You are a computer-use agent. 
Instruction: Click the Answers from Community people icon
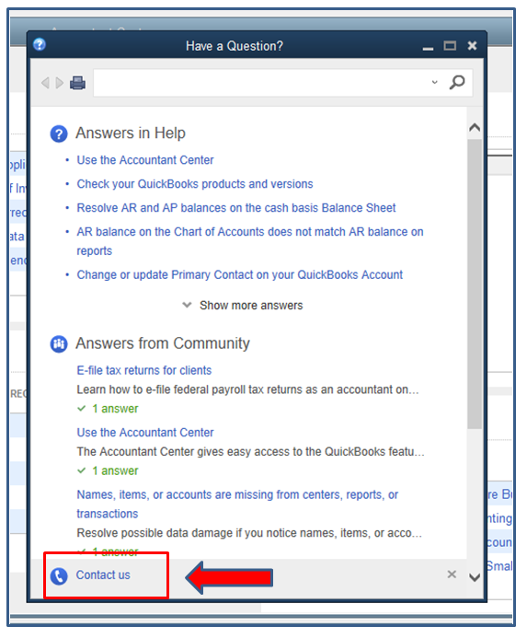point(59,344)
